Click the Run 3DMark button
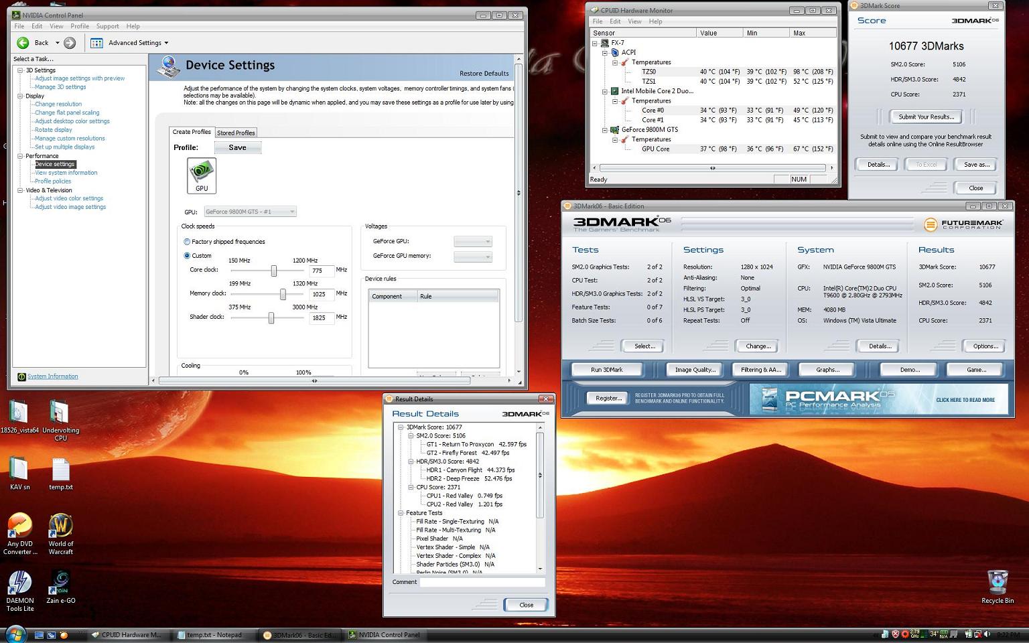 [607, 370]
